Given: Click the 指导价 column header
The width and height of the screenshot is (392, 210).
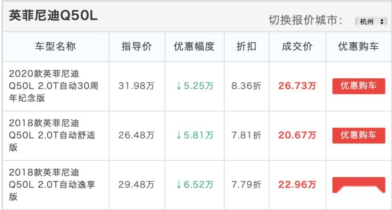Looking at the screenshot, I should click(x=137, y=46).
